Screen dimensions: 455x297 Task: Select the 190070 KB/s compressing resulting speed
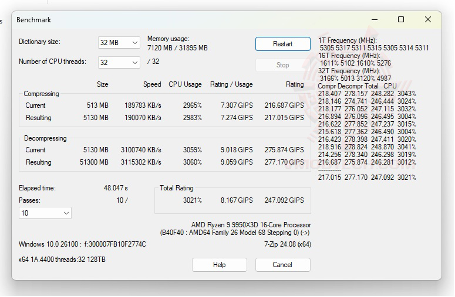tap(143, 118)
